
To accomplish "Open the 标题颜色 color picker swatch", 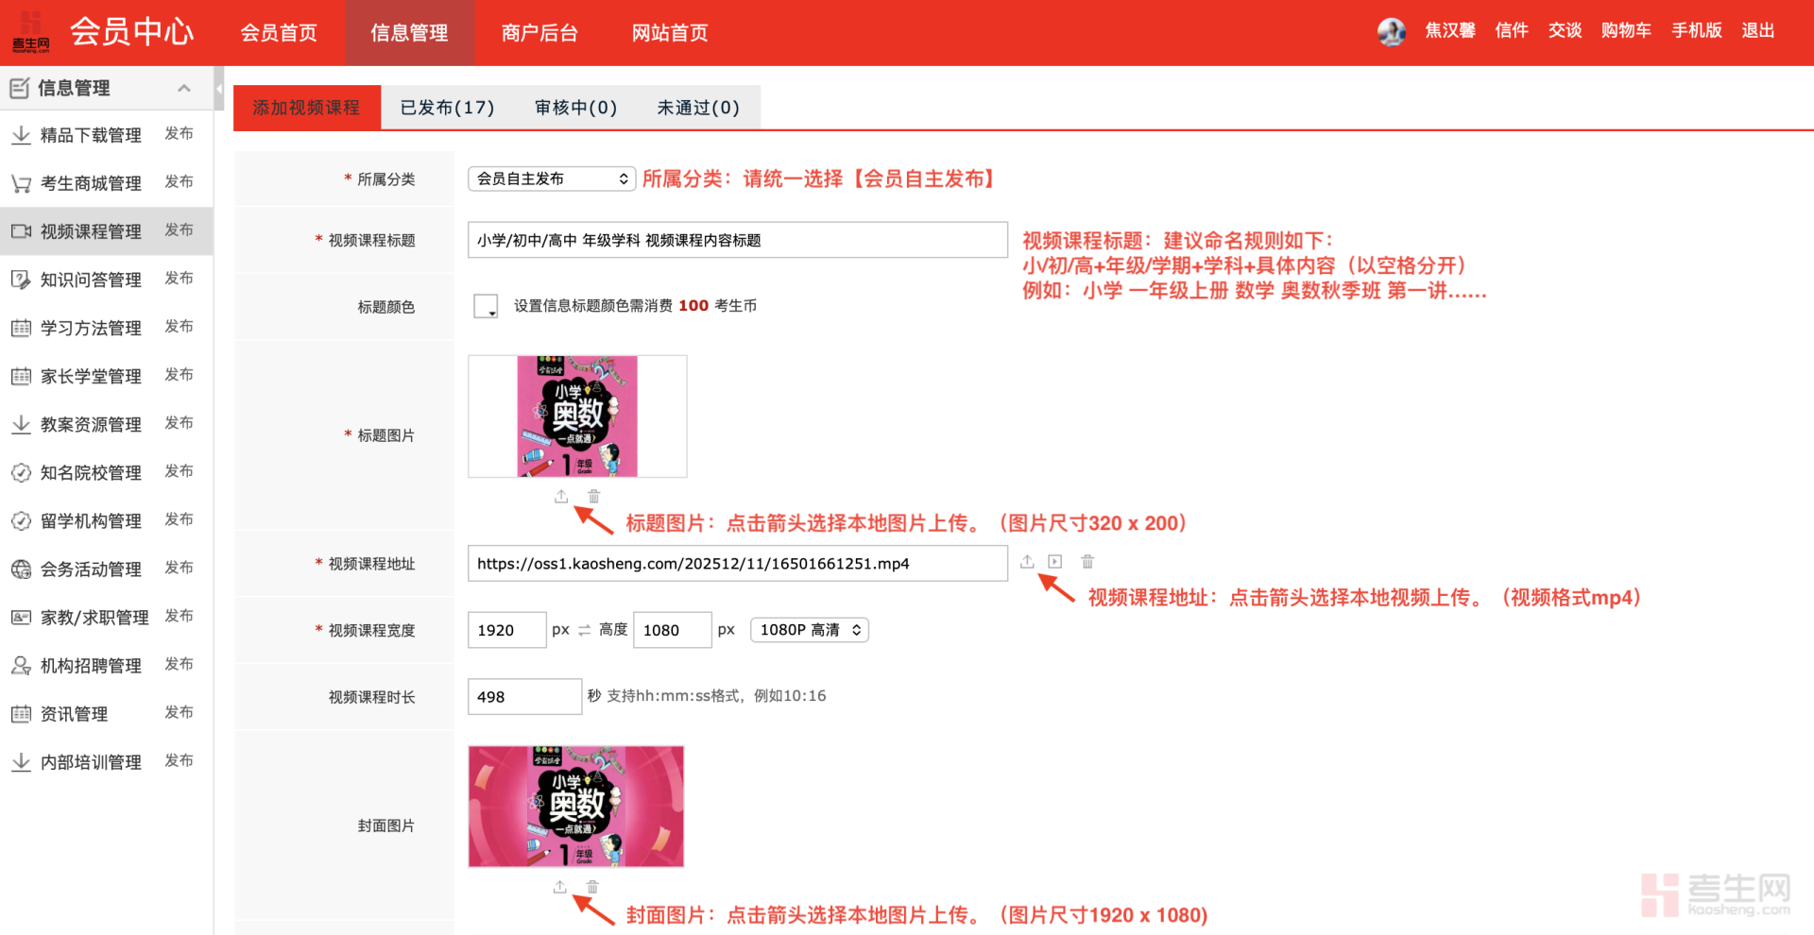I will tap(486, 306).
